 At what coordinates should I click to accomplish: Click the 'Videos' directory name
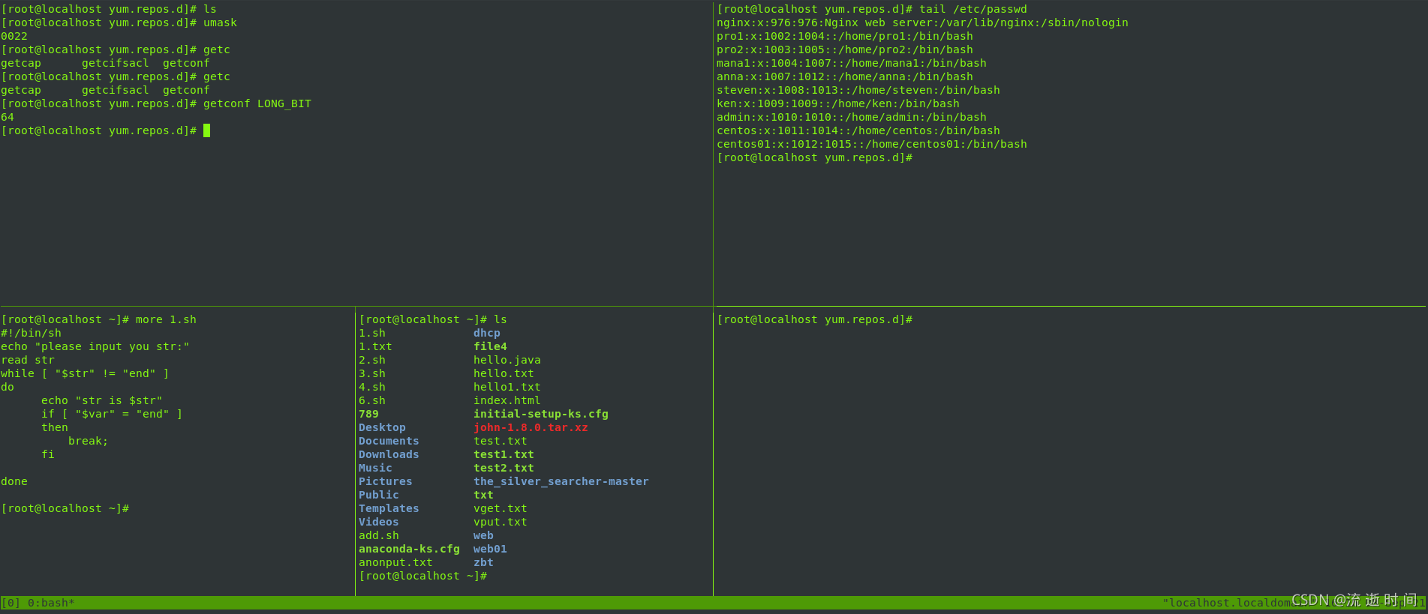[379, 522]
